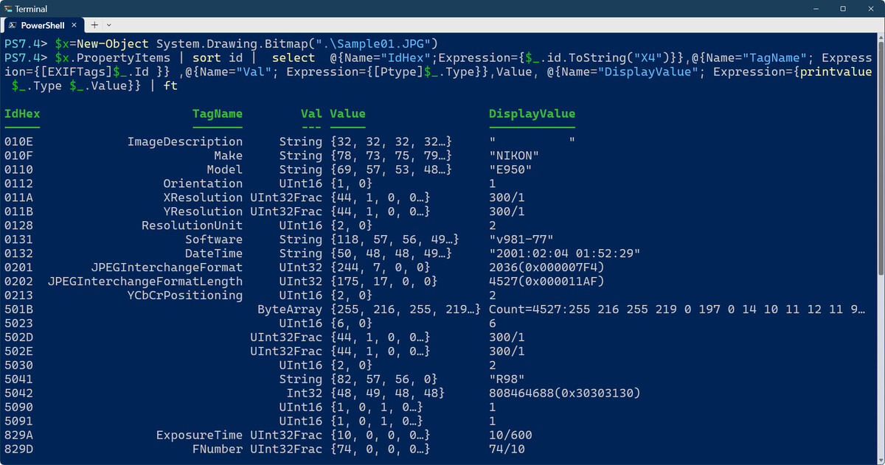The width and height of the screenshot is (885, 465).
Task: Click the 10/600 exposure value
Action: point(510,436)
